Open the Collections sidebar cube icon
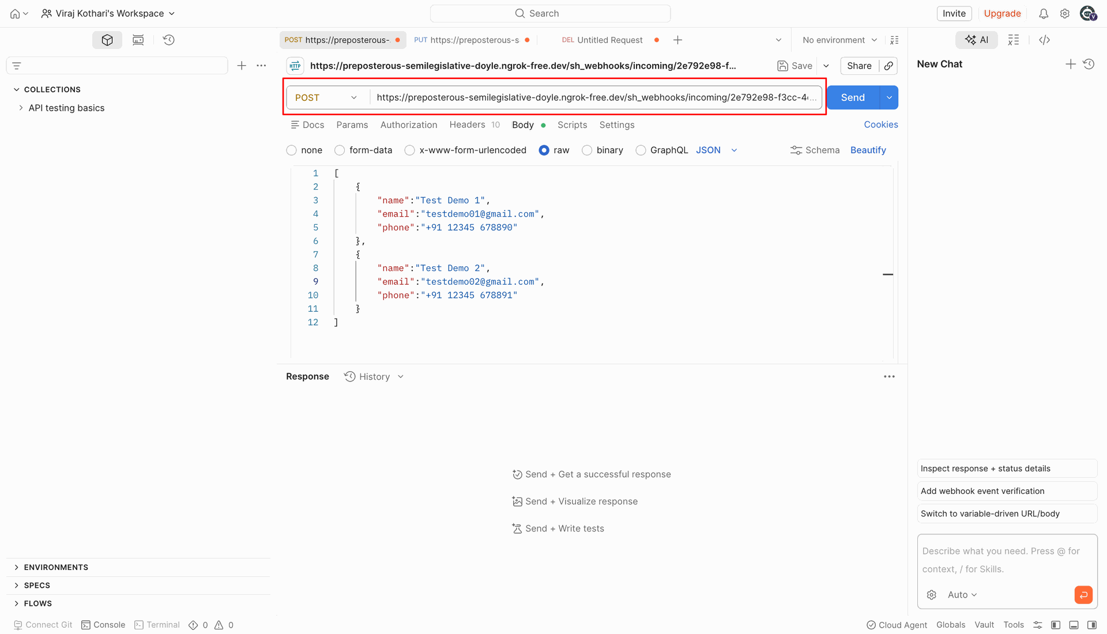 coord(107,40)
